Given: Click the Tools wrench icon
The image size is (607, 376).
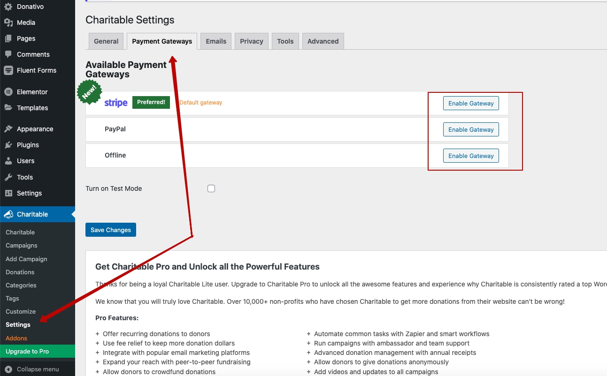Looking at the screenshot, I should 8,177.
